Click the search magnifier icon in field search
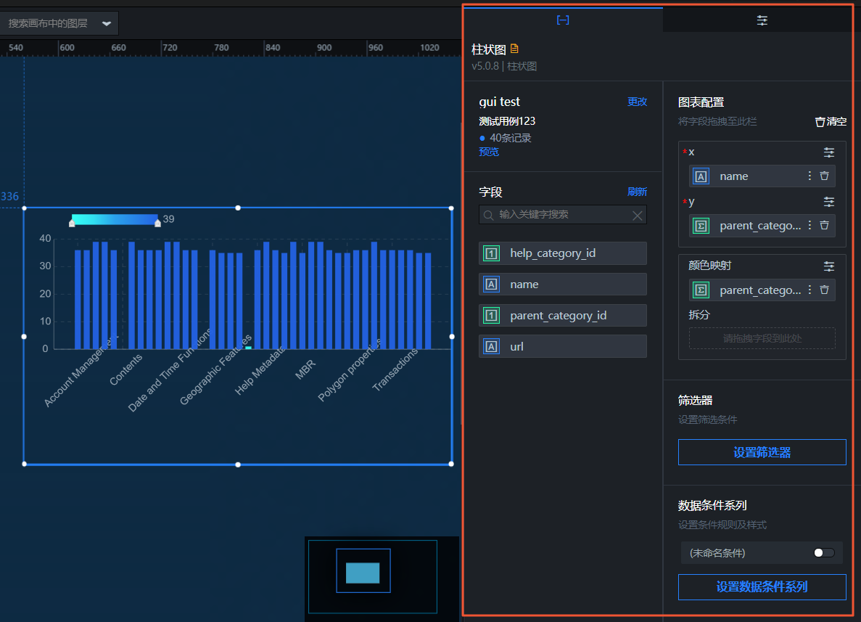Viewport: 861px width, 622px height. [488, 215]
